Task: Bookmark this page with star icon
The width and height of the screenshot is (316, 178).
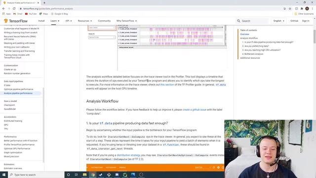Action: click(x=290, y=9)
